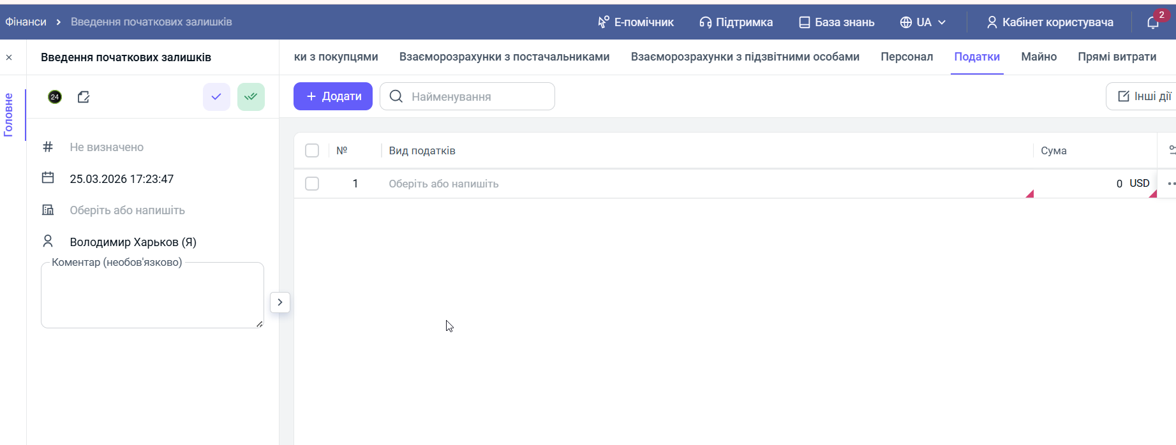The image size is (1176, 445).
Task: Switch to the Персонал tab
Action: [x=906, y=57]
